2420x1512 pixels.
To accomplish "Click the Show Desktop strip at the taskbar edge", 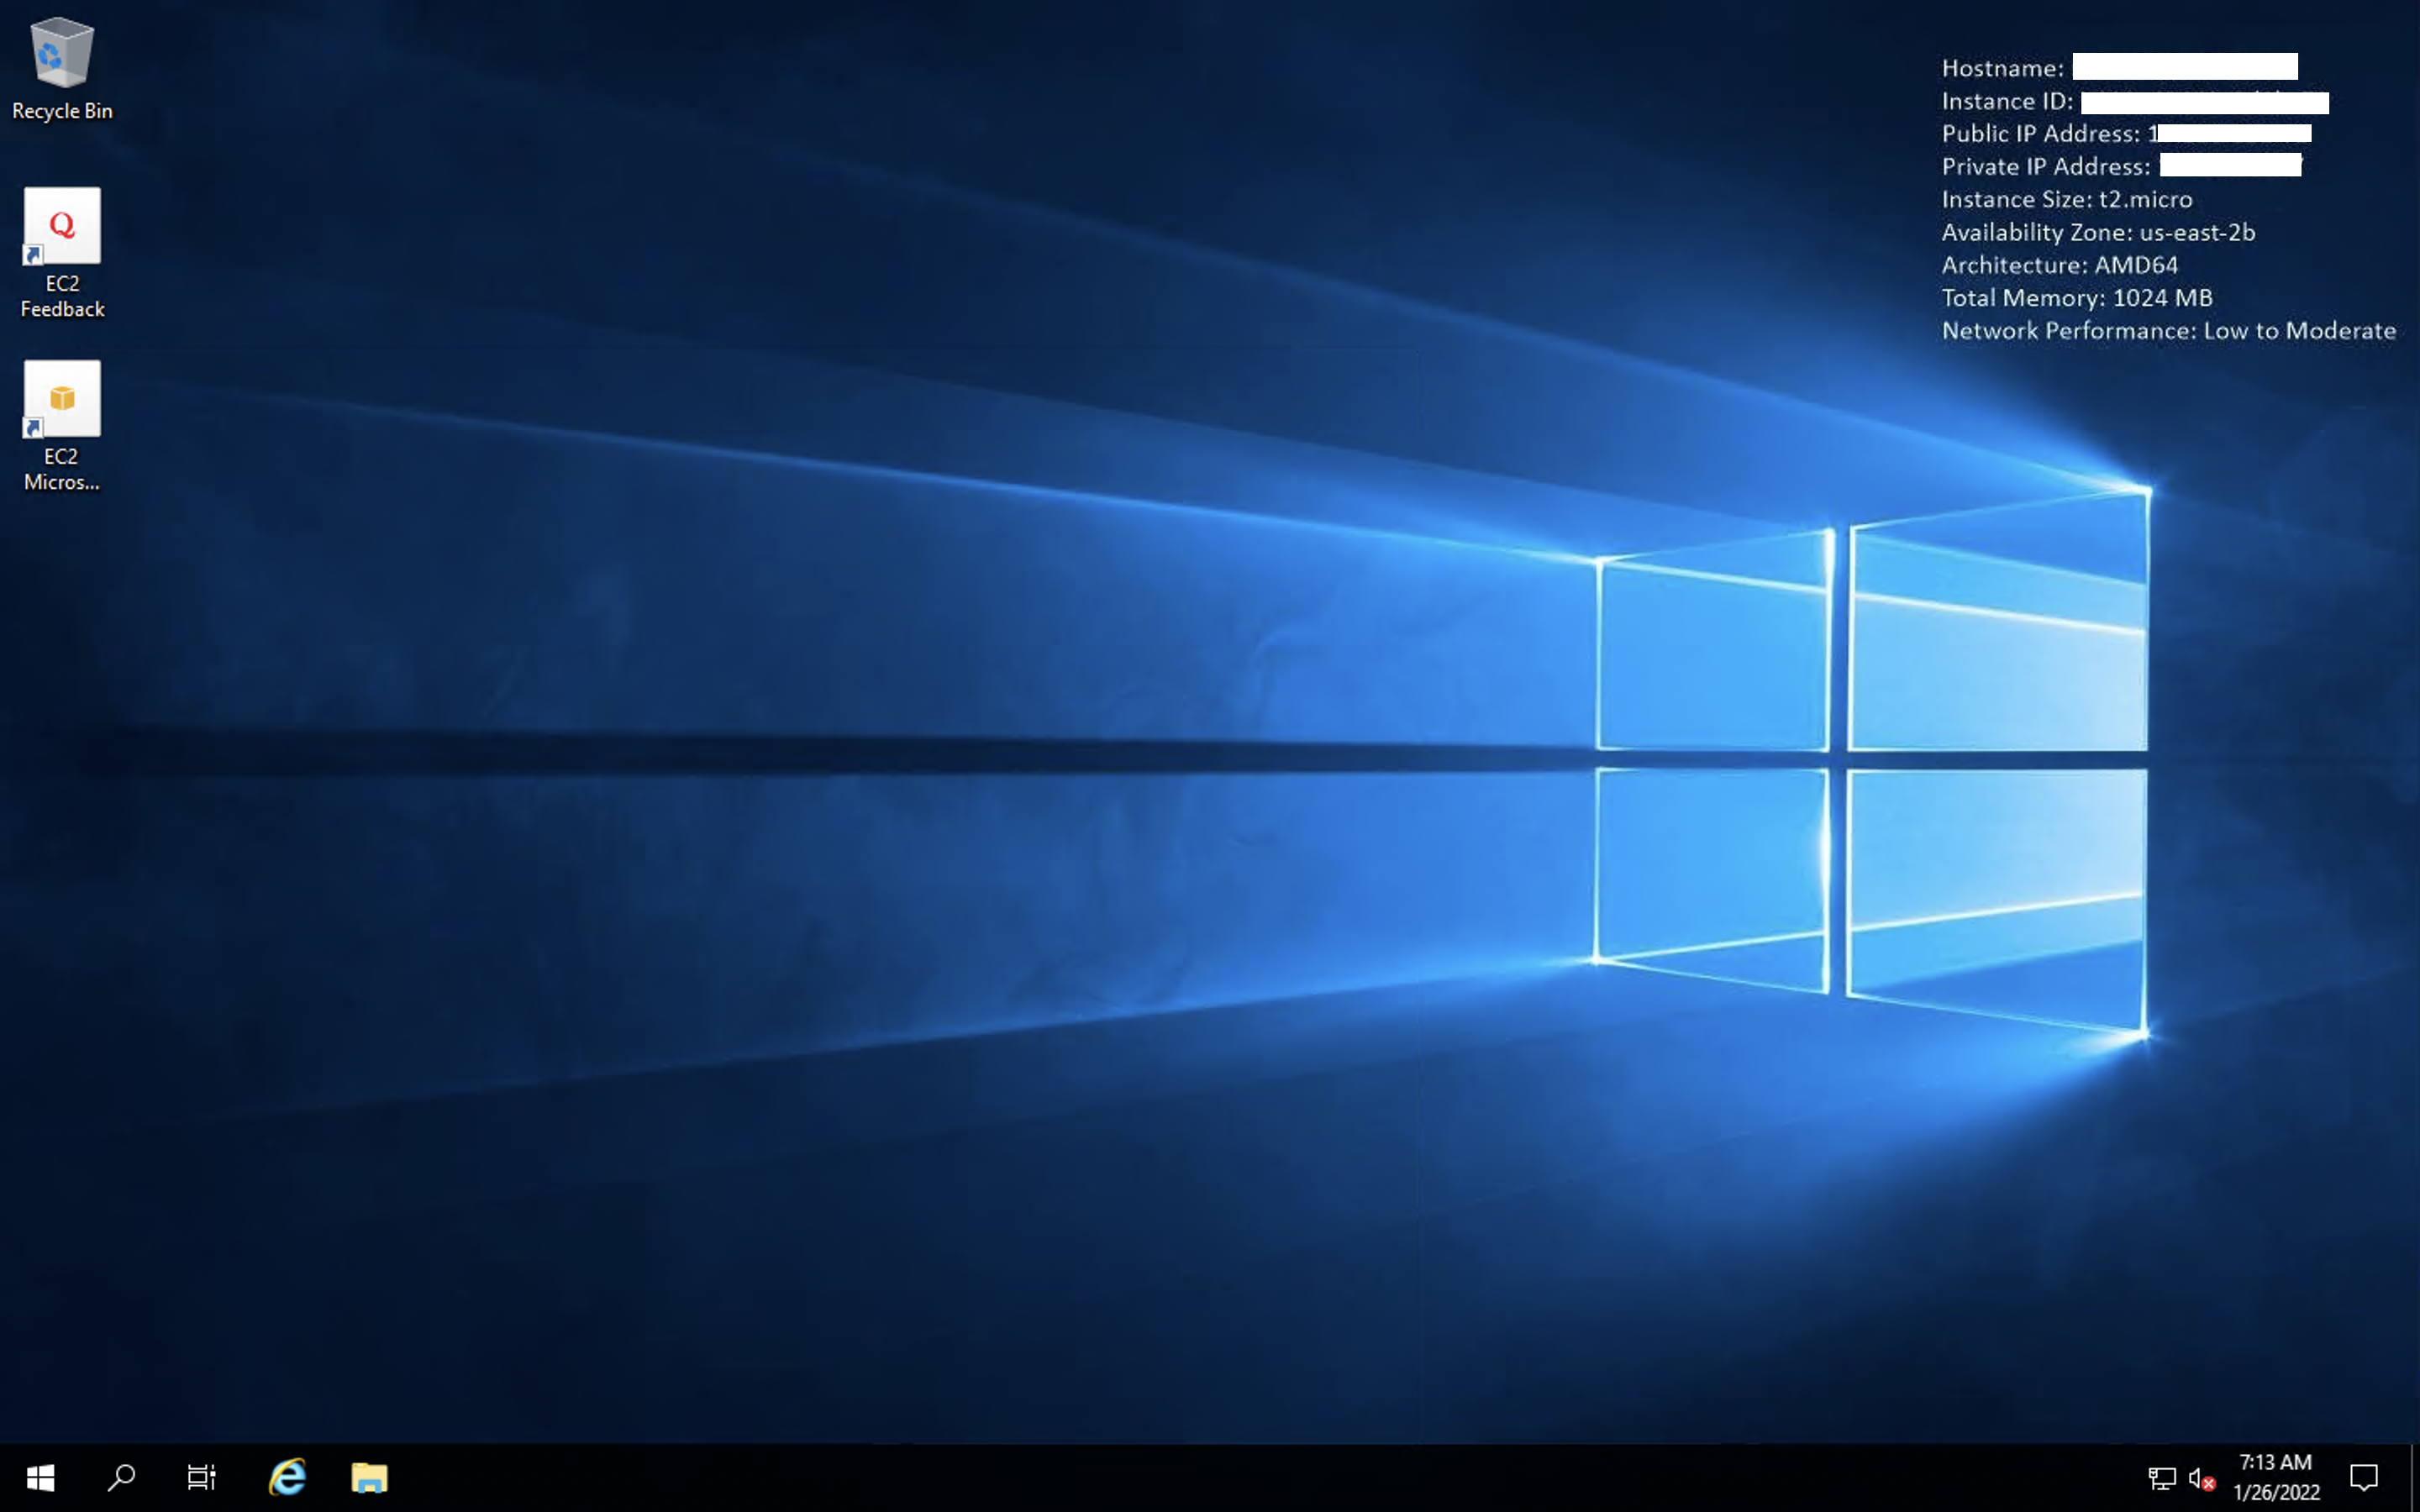I will [x=2414, y=1477].
